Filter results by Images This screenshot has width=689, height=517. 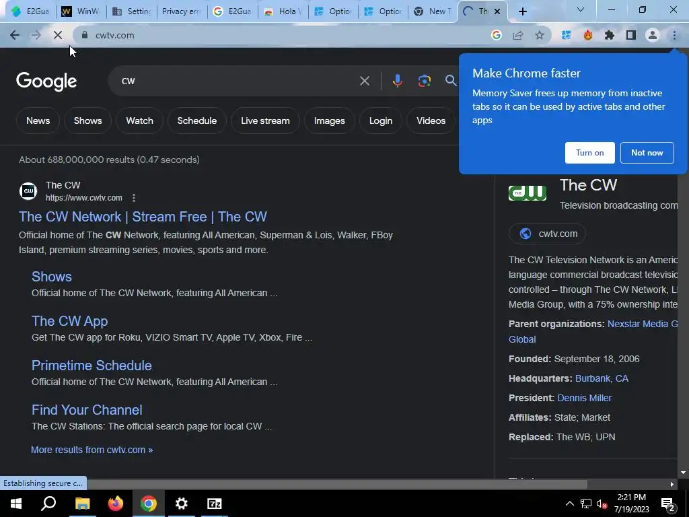330,120
